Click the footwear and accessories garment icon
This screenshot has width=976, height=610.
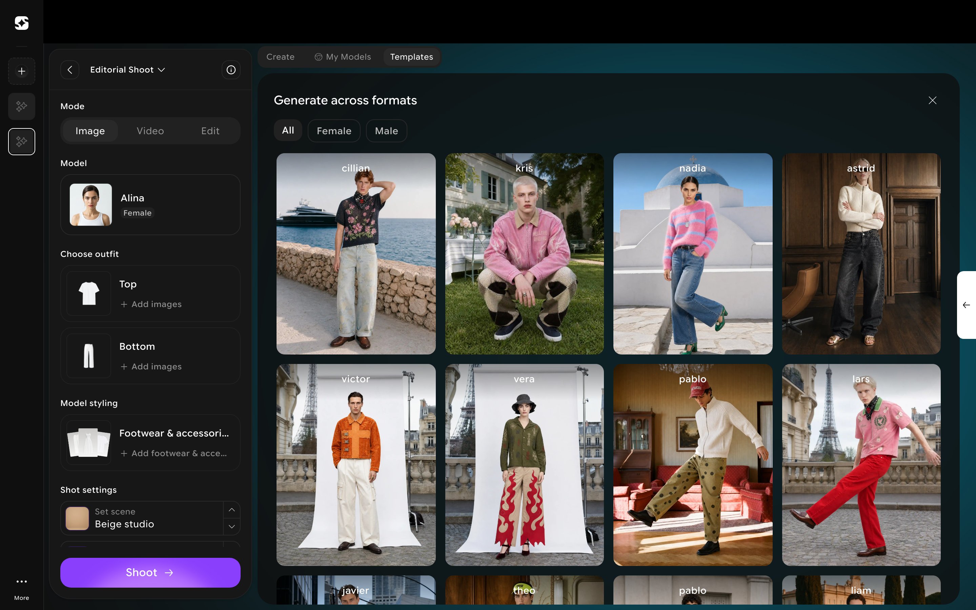(89, 443)
